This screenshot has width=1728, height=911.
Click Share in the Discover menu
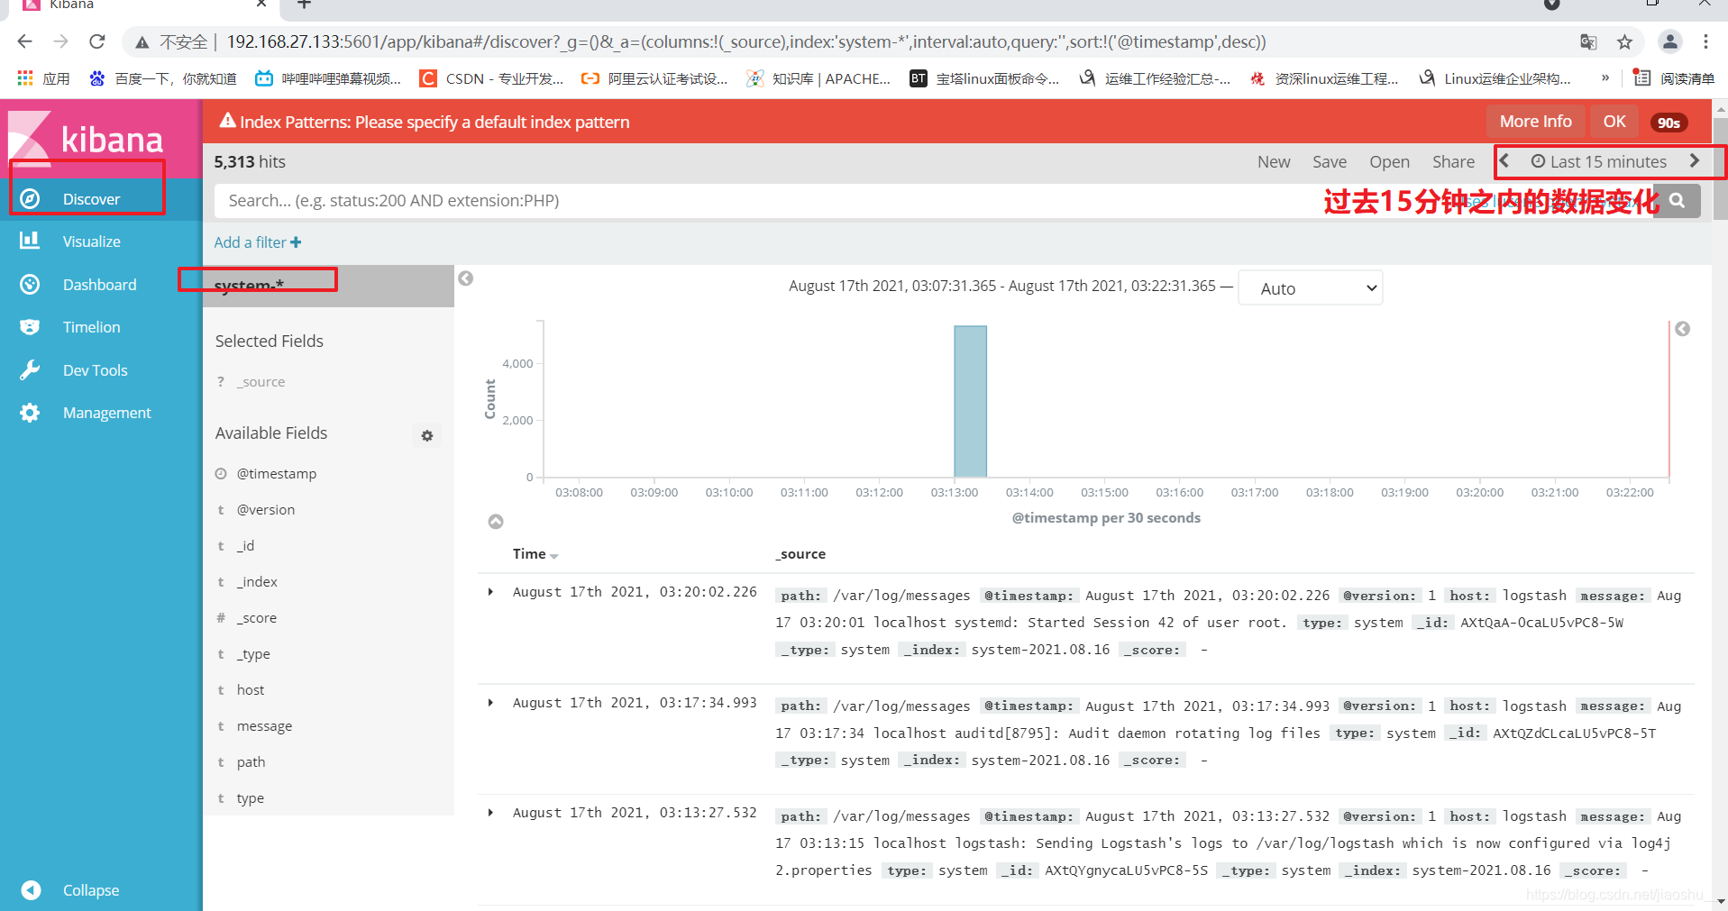tap(1453, 161)
